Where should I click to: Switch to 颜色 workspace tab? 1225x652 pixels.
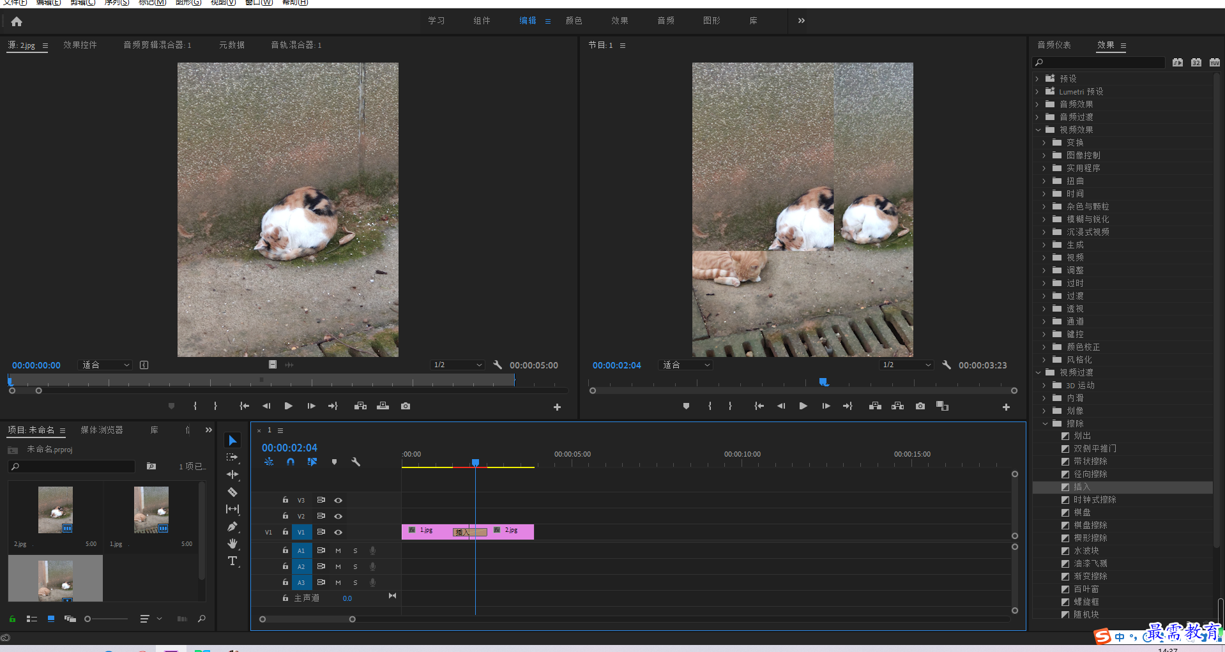tap(574, 21)
